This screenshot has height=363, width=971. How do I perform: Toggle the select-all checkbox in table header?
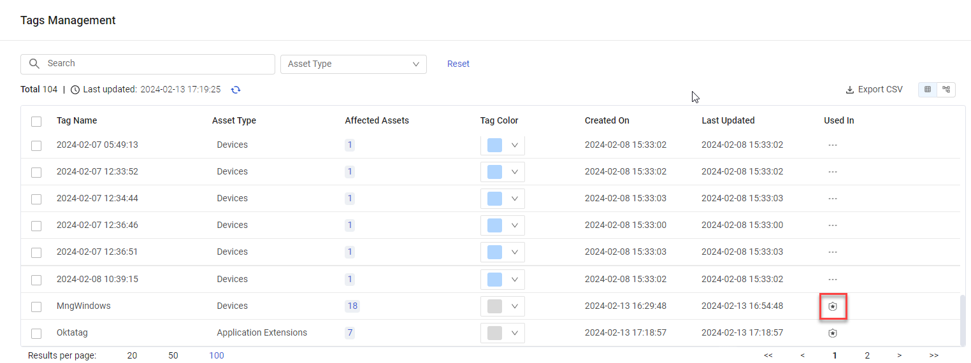coord(36,122)
